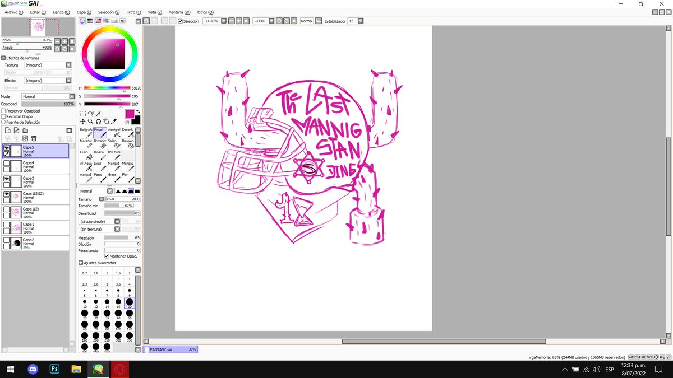Collapse the Ajustes avanzados section
673x378 pixels.
click(81, 263)
